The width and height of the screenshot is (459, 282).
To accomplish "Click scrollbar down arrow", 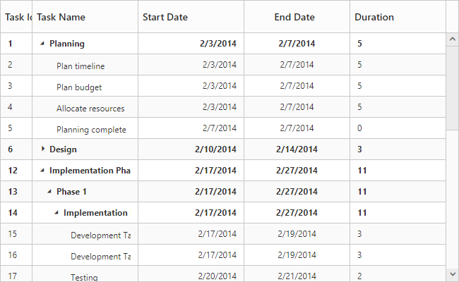I will pyautogui.click(x=452, y=274).
